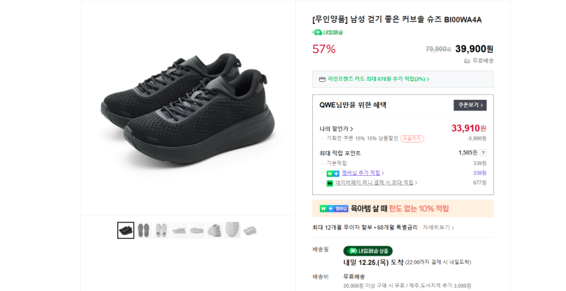Select the last shoe pair thumbnail
Image resolution: width=566 pixels, height=291 pixels.
[249, 230]
